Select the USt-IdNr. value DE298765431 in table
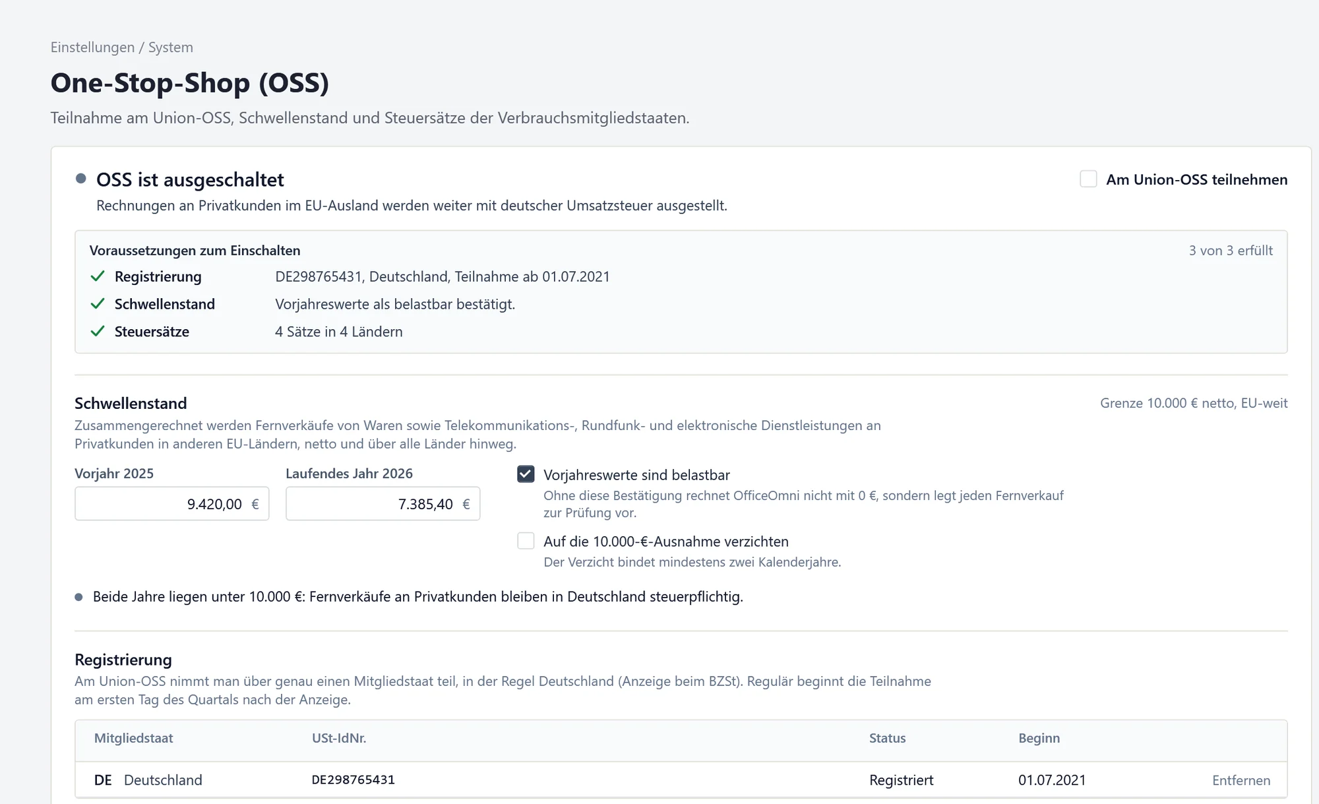Image resolution: width=1319 pixels, height=804 pixels. coord(353,780)
